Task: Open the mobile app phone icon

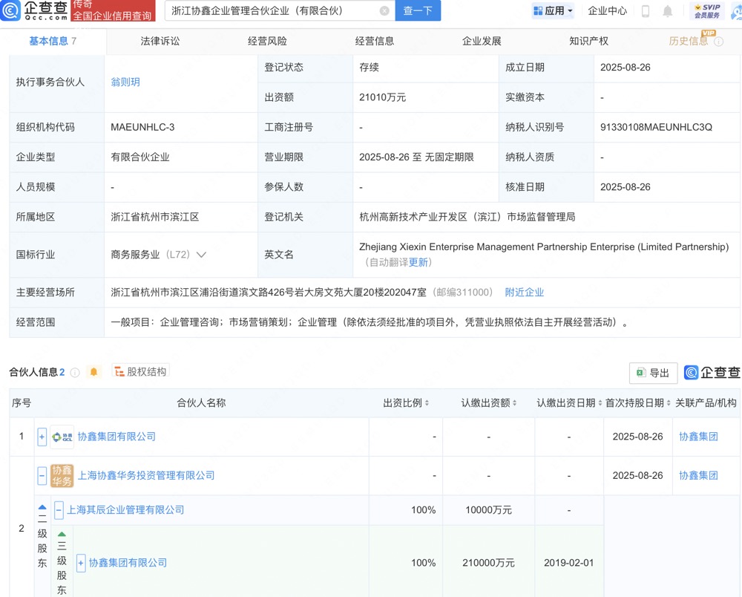Action: (x=646, y=11)
